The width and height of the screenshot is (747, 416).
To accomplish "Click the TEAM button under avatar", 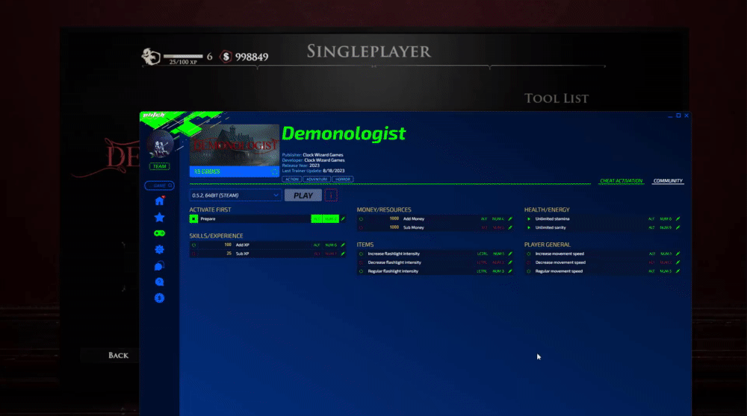I will click(159, 166).
